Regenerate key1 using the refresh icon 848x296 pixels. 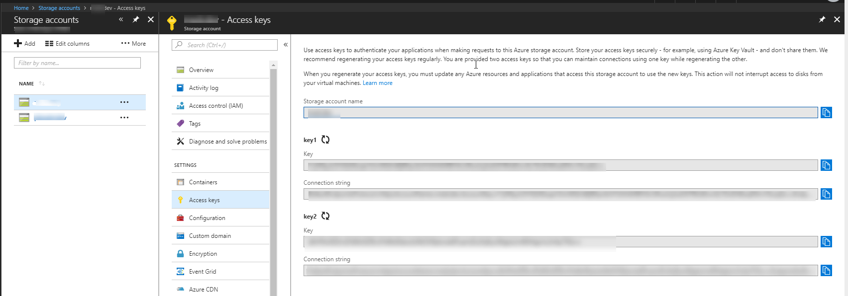(325, 140)
